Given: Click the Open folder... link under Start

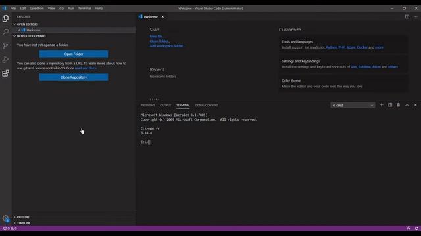Looking at the screenshot, I should click(160, 41).
